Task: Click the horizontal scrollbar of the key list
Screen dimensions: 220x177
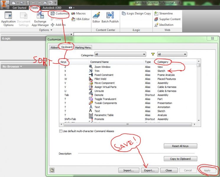Action: click(x=128, y=124)
